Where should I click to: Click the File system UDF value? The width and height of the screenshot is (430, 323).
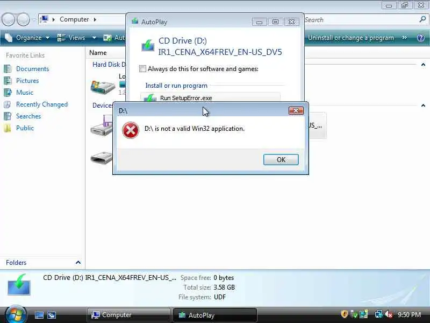[x=220, y=297]
